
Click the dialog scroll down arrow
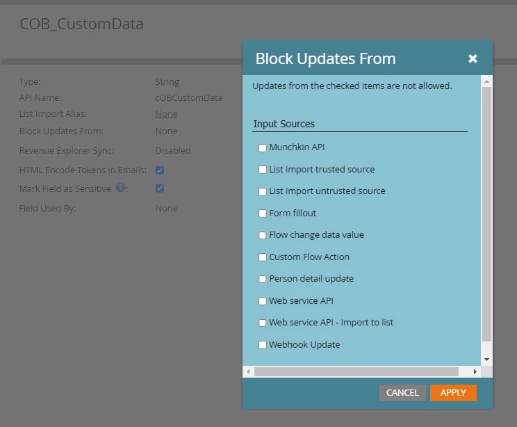point(486,360)
